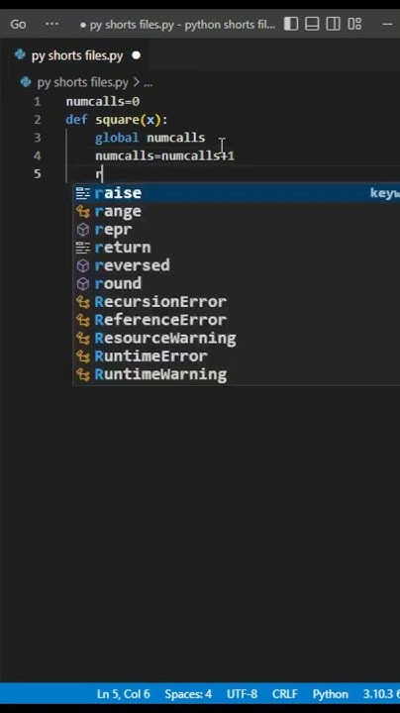Open the Customize Layout icon
Image resolution: width=400 pixels, height=713 pixels.
tap(354, 24)
